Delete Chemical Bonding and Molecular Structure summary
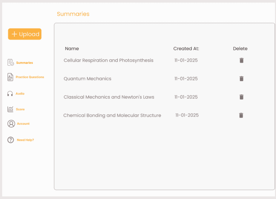Viewport: 276px width, 199px height. coord(241,115)
